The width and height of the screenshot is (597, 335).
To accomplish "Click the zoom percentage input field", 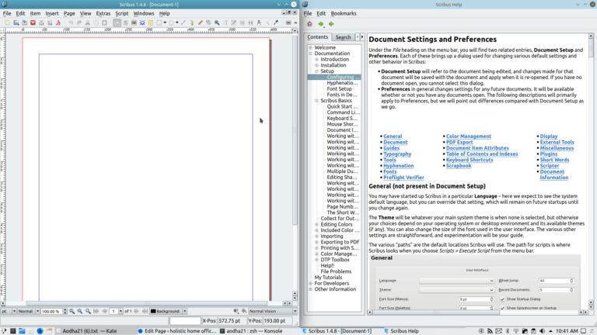I will 51,311.
